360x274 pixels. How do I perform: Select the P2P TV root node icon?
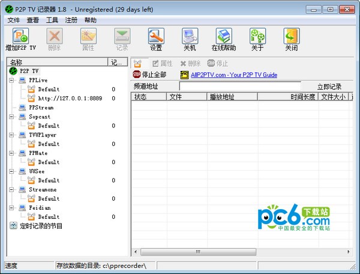[13, 71]
